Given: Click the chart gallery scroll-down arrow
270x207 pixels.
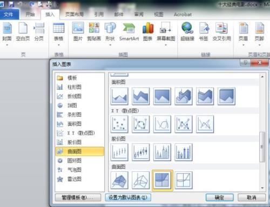Looking at the screenshot, I should coord(262,188).
